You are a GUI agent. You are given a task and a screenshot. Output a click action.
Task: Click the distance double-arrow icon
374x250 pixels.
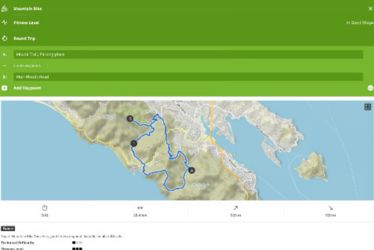tap(140, 208)
